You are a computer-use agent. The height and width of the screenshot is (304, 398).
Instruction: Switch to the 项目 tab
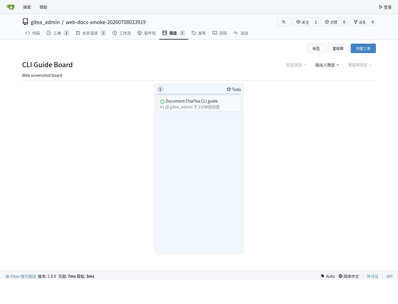coord(174,33)
